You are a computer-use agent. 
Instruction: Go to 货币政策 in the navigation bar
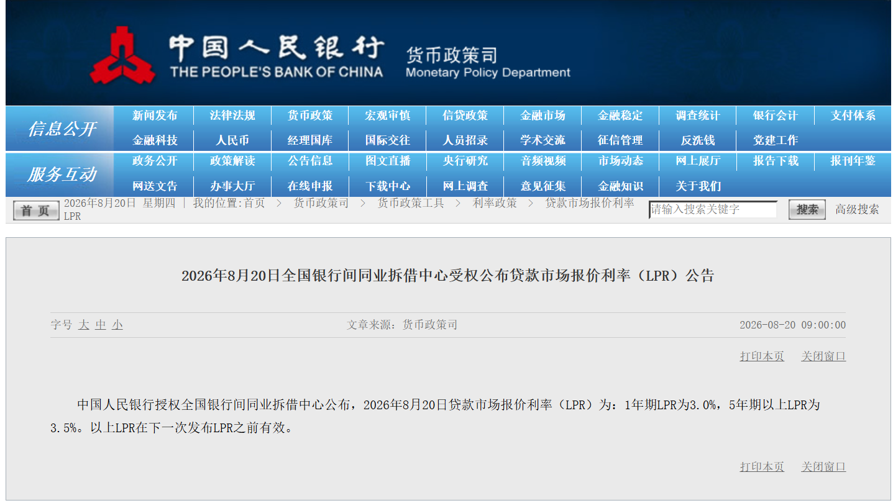pos(310,116)
